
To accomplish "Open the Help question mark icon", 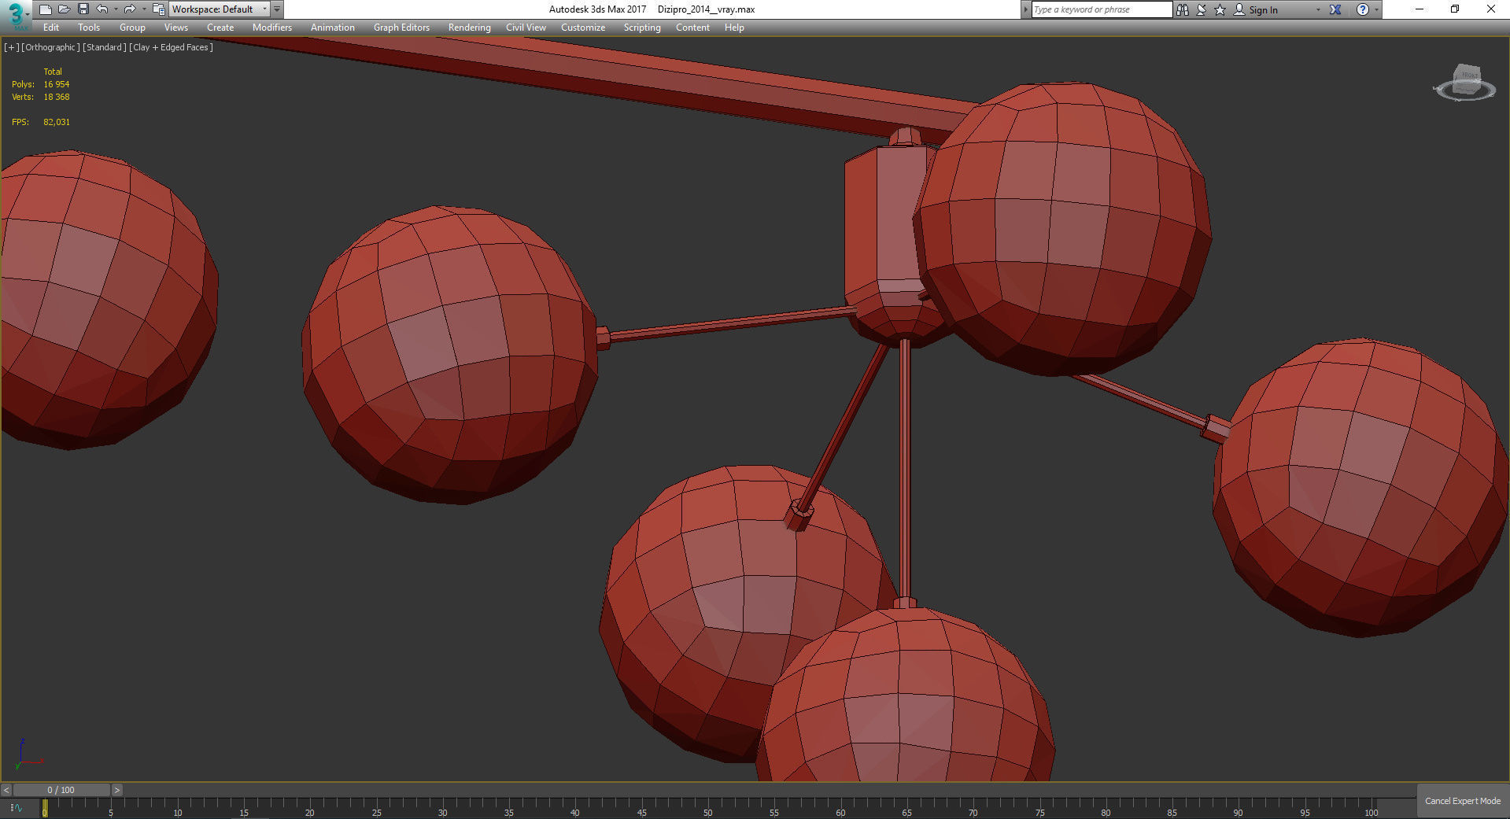I will (1363, 9).
